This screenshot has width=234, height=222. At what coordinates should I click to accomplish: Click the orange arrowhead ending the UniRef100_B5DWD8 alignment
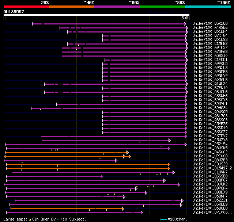[123, 209]
